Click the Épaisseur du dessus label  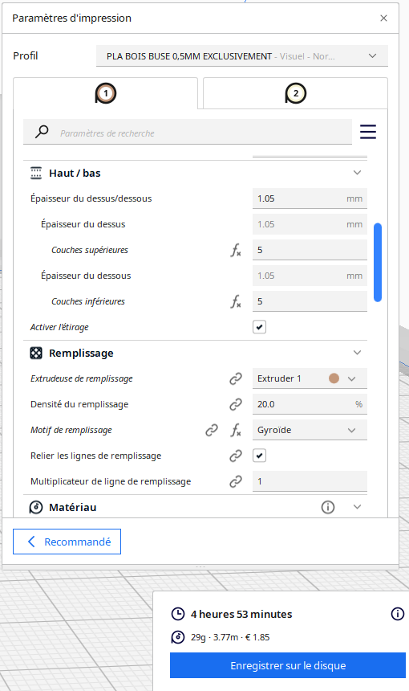[x=83, y=224]
